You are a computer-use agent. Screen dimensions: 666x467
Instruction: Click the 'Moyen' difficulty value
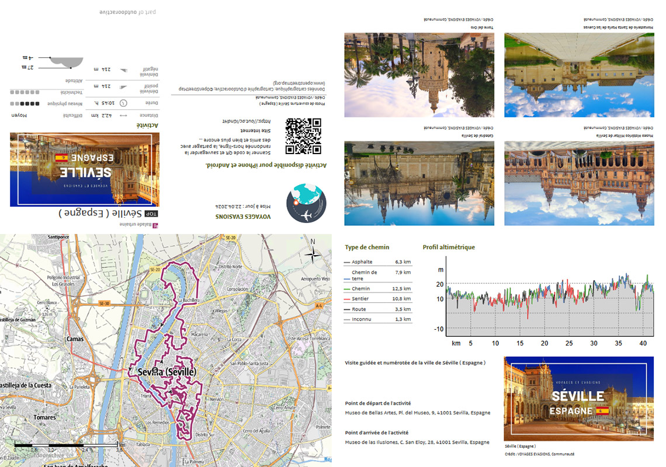click(19, 116)
